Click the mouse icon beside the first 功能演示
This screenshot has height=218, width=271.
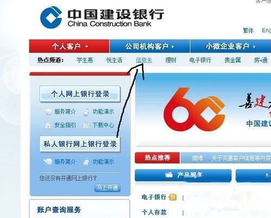tap(86, 112)
